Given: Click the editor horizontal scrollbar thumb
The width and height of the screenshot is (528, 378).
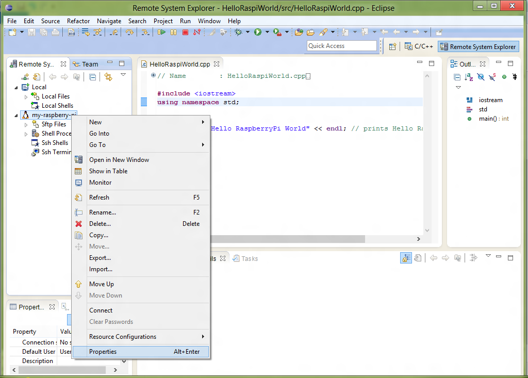Looking at the screenshot, I should coord(288,239).
